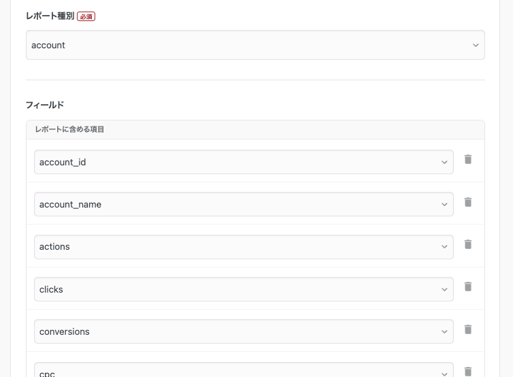Delete the account_id field row
The image size is (513, 377).
468,159
